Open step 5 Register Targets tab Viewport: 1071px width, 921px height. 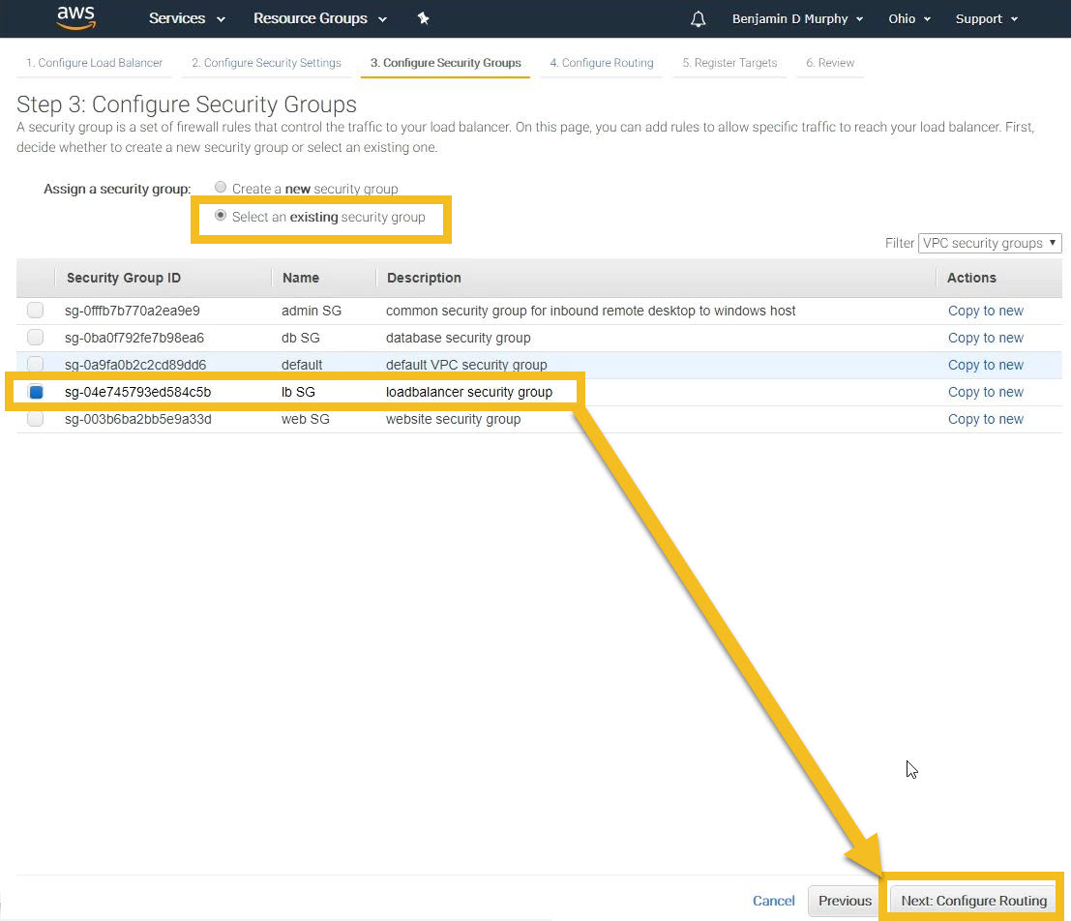729,63
